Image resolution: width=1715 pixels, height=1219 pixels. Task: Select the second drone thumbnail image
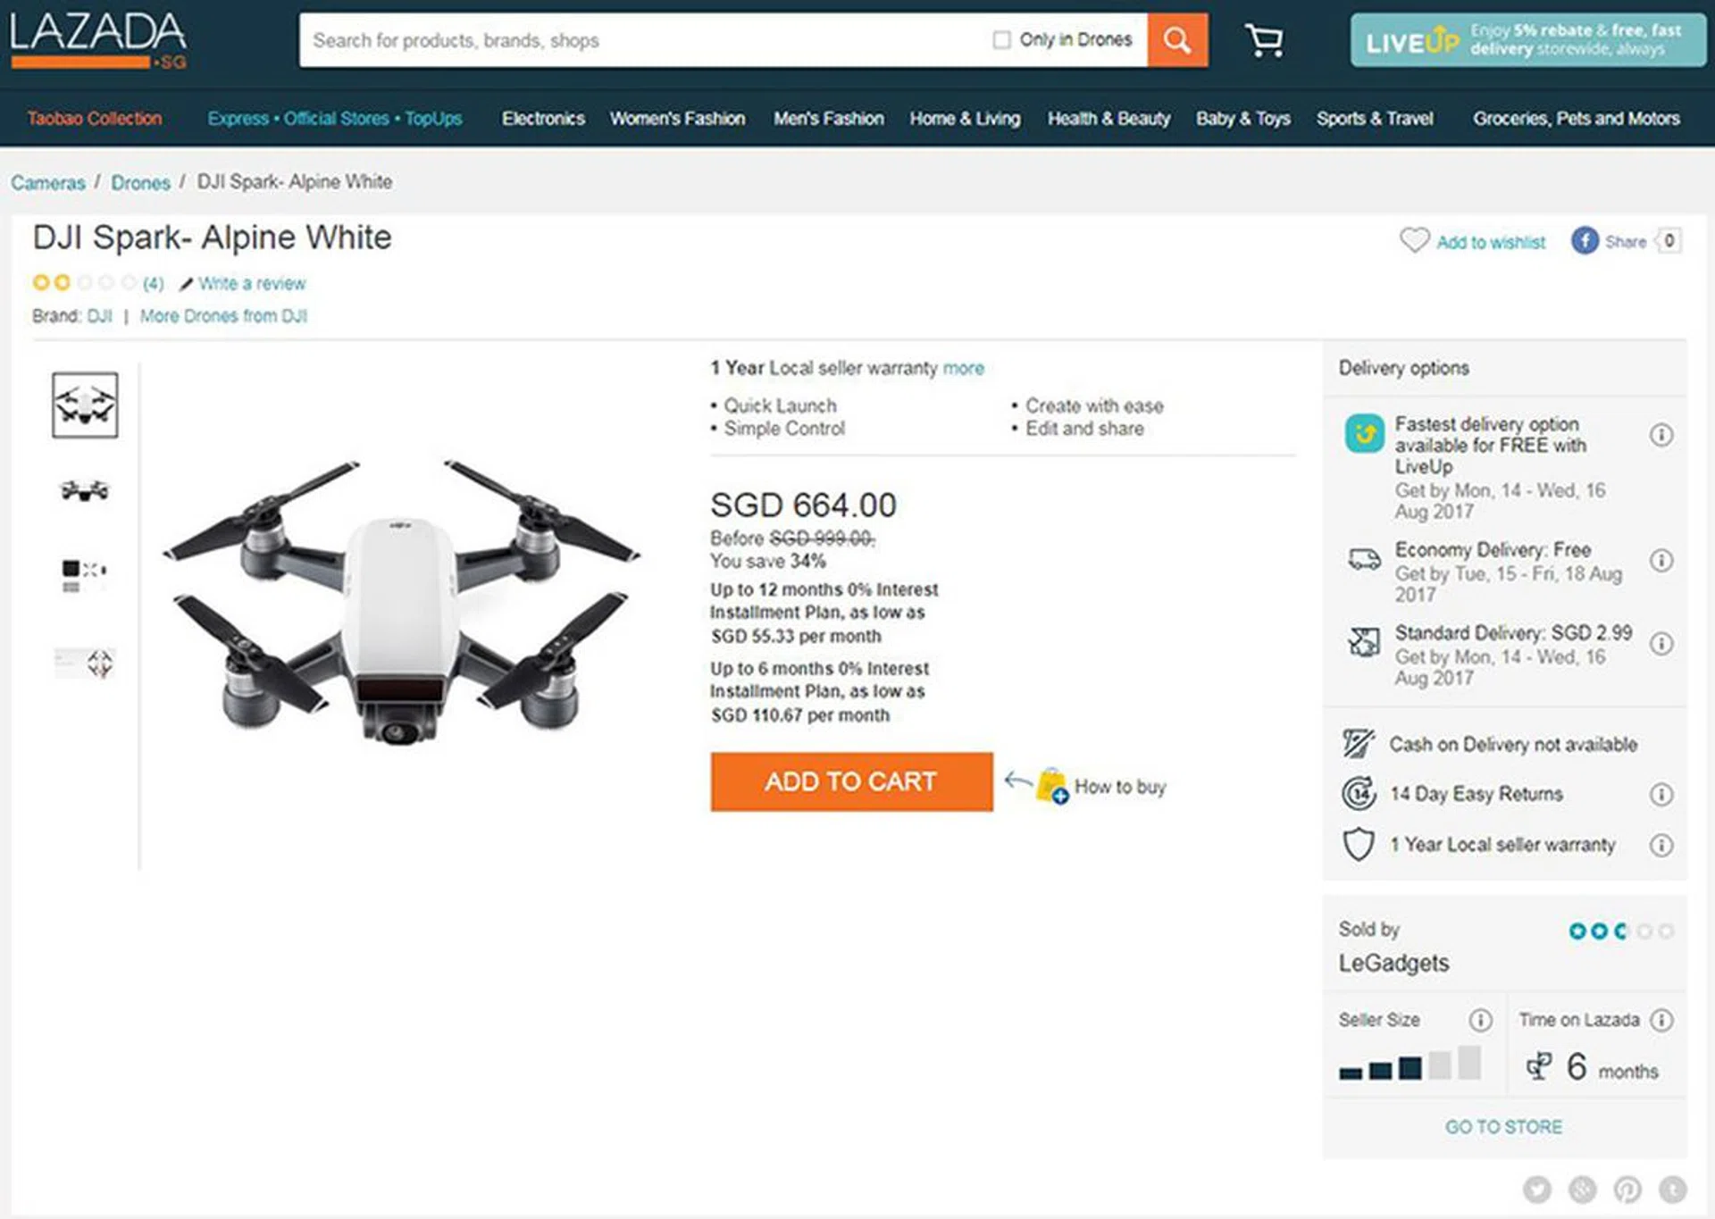tap(85, 490)
